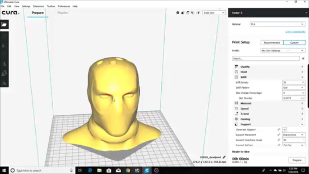309x174 pixels.
Task: Expand the Travel settings arrow
Action: [302, 114]
